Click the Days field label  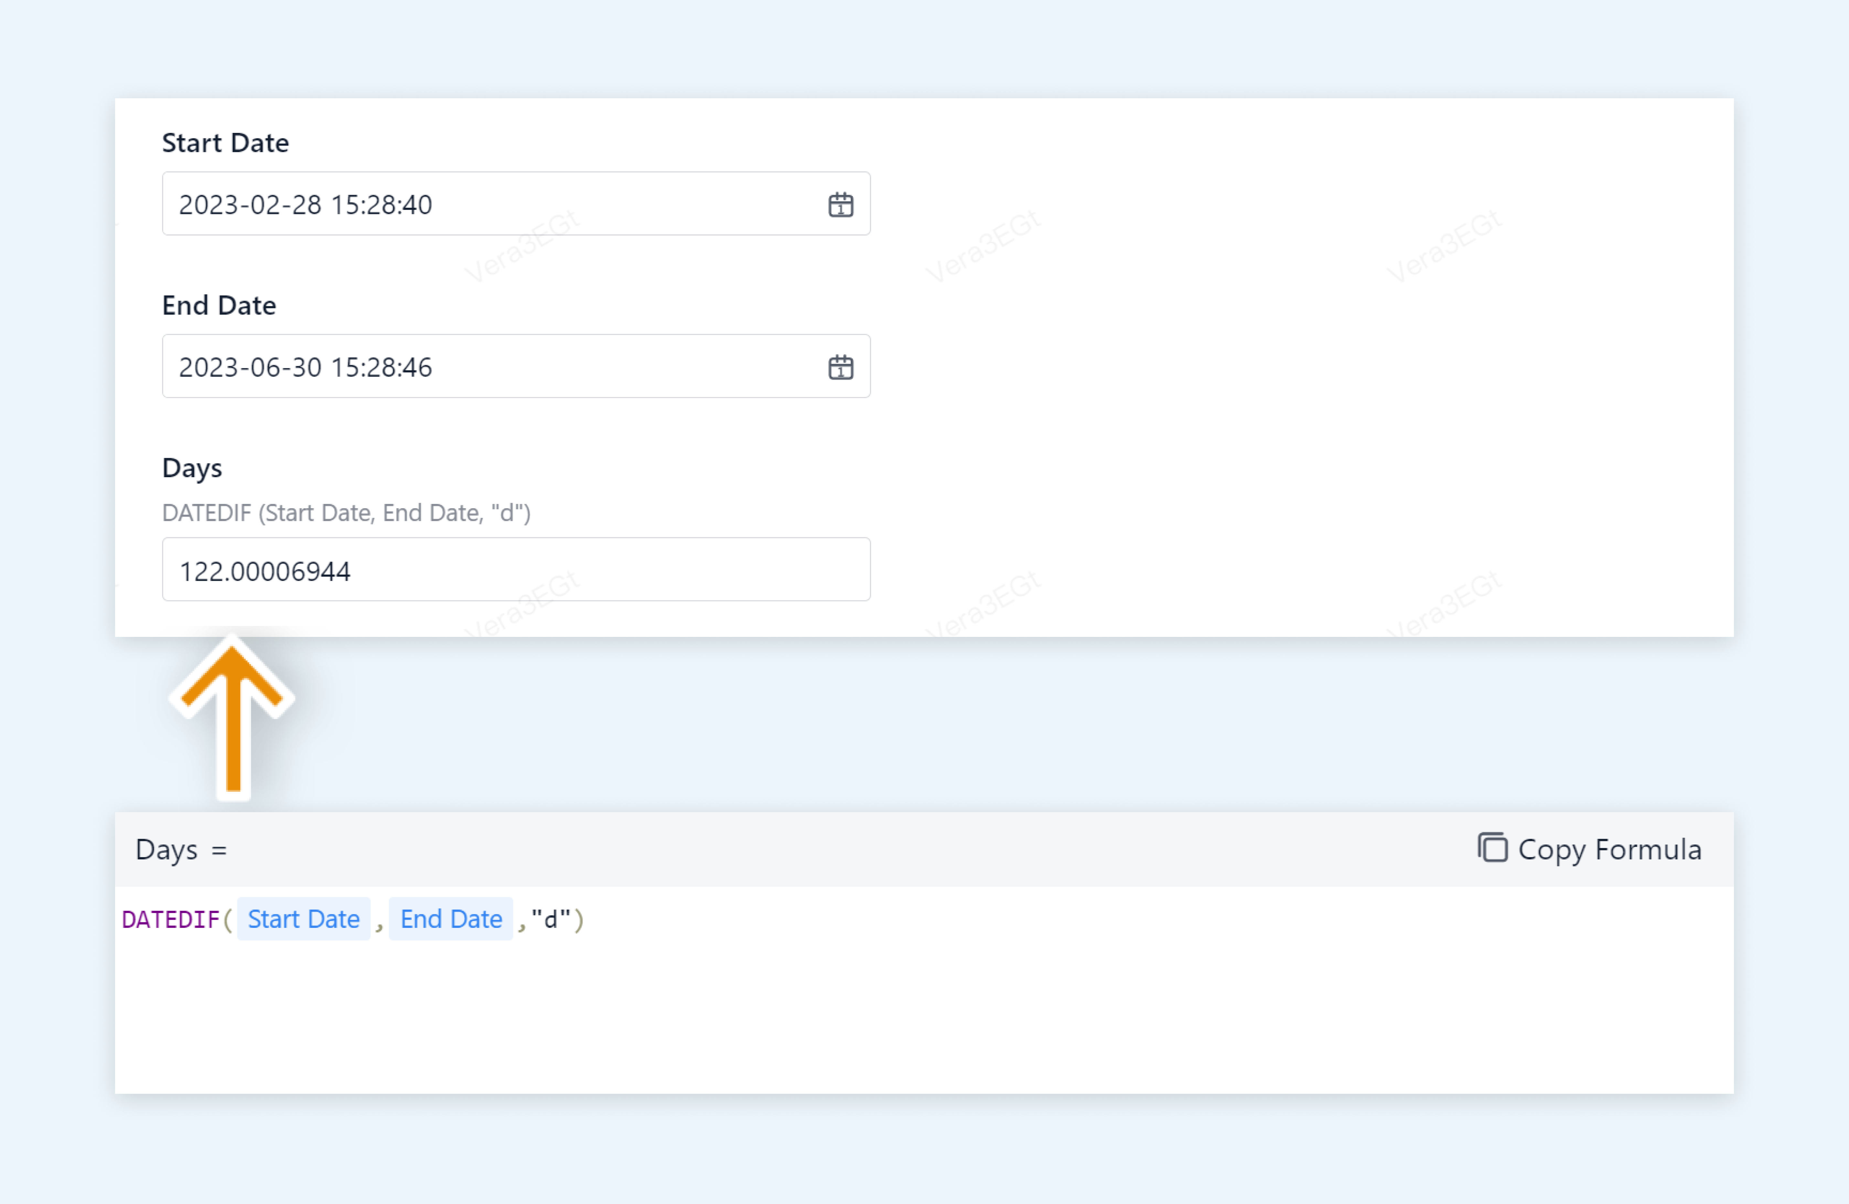192,467
